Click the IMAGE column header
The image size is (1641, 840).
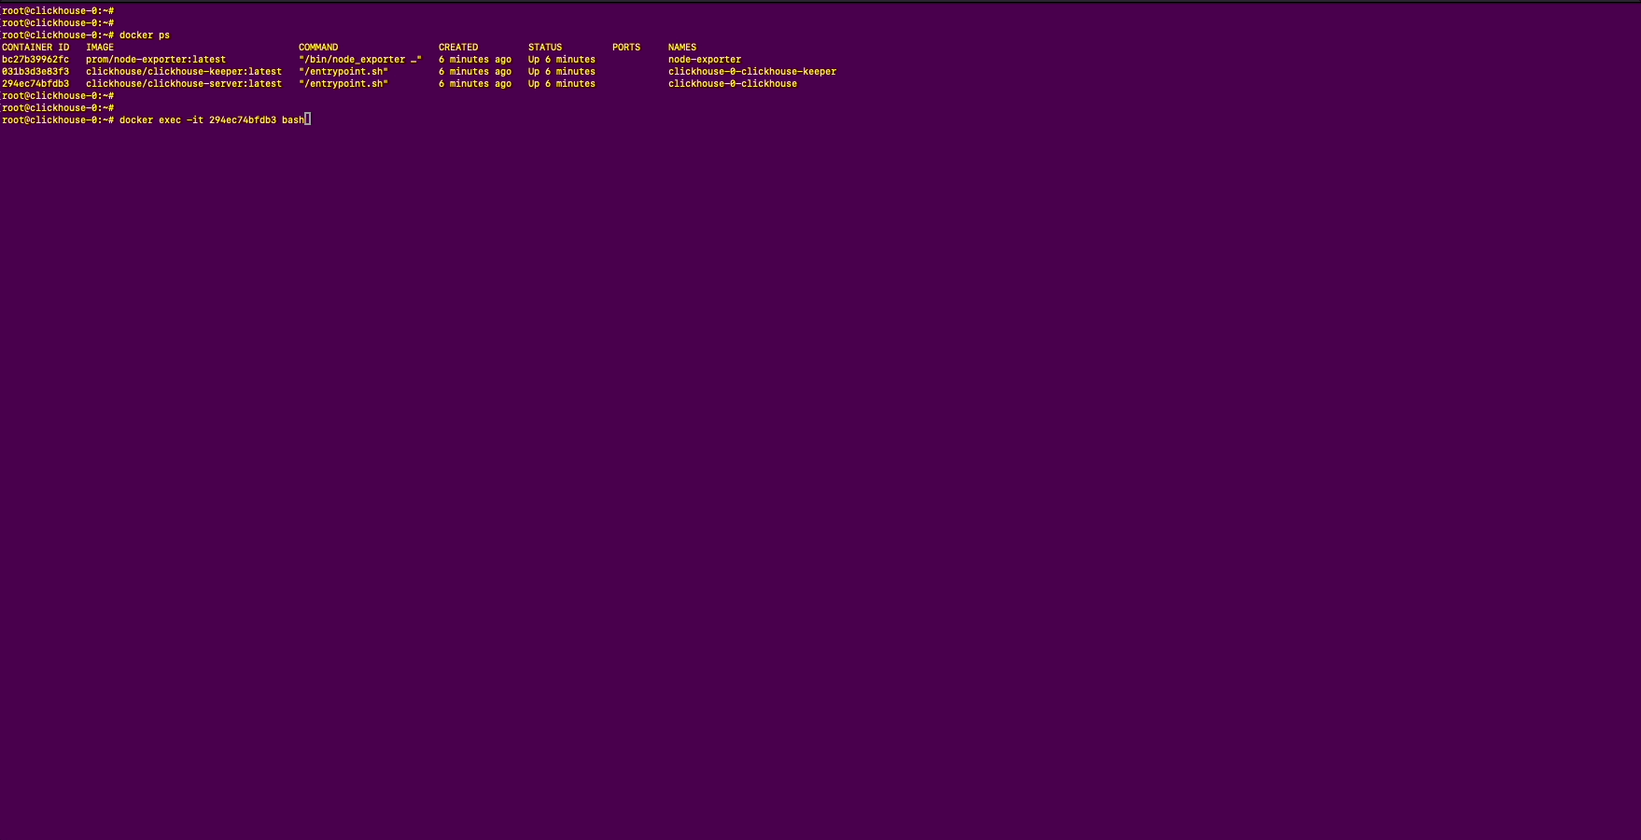[100, 48]
